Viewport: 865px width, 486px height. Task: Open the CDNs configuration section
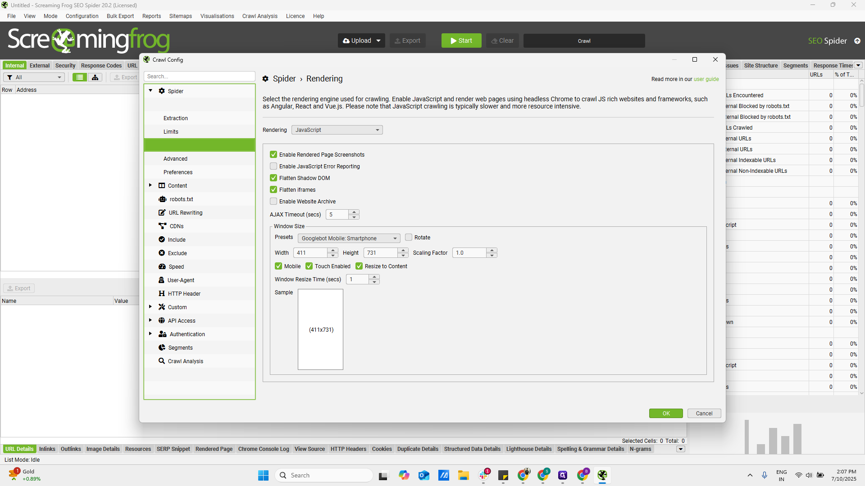[x=176, y=226]
